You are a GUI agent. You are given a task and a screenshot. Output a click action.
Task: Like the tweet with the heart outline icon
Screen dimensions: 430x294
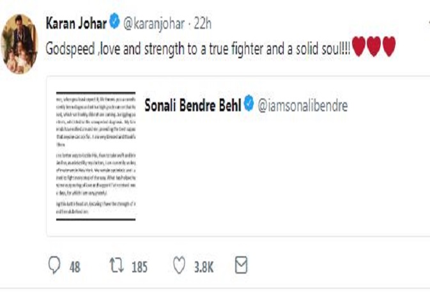click(x=180, y=266)
